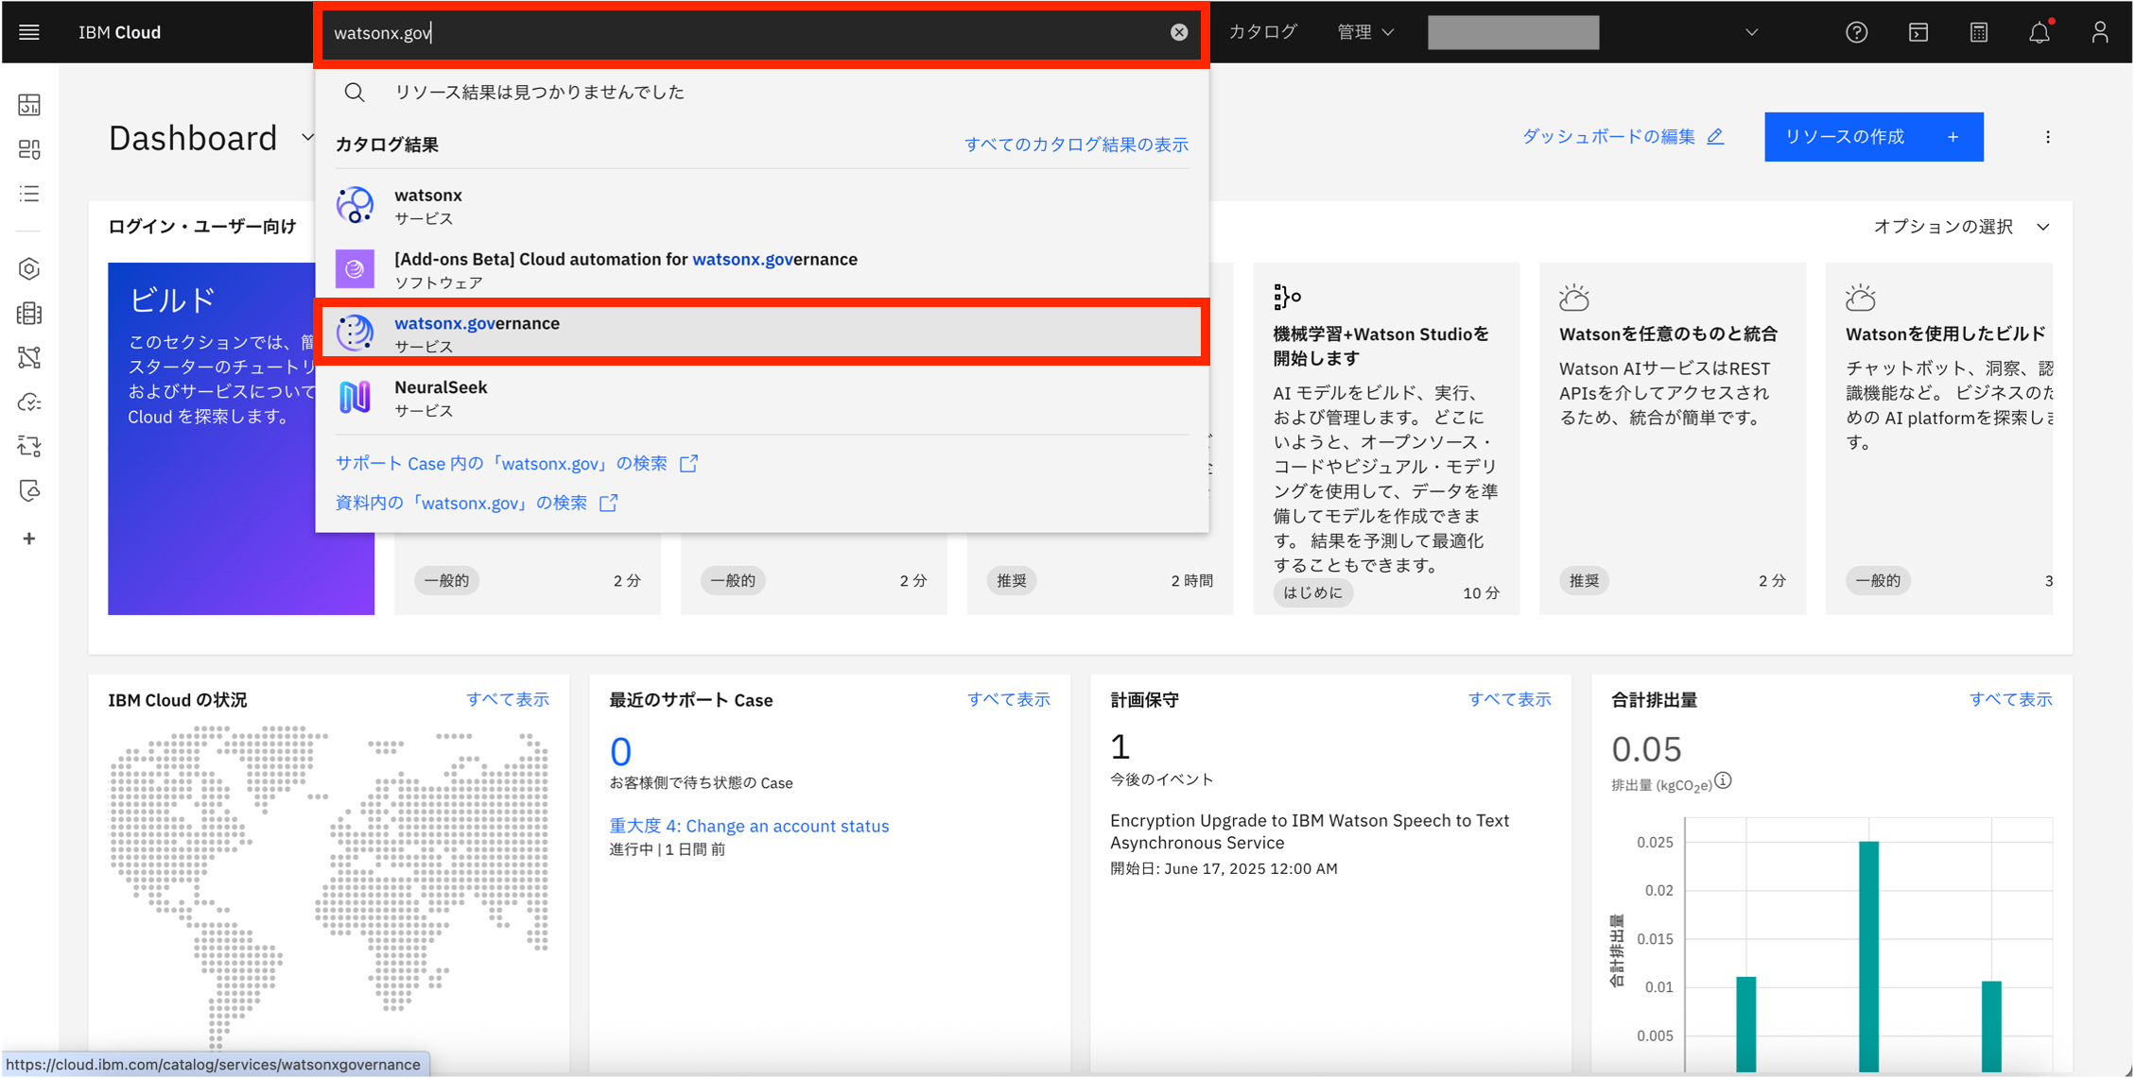Click the リソースの作成 button

1872,137
